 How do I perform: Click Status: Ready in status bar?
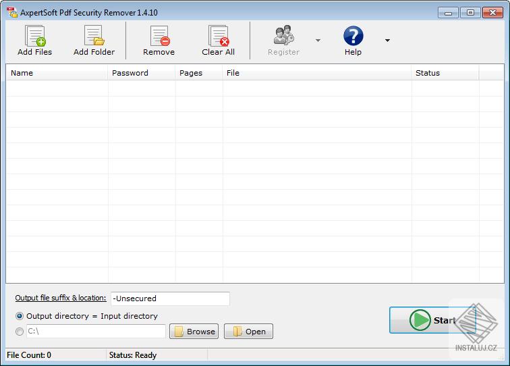[x=133, y=355]
